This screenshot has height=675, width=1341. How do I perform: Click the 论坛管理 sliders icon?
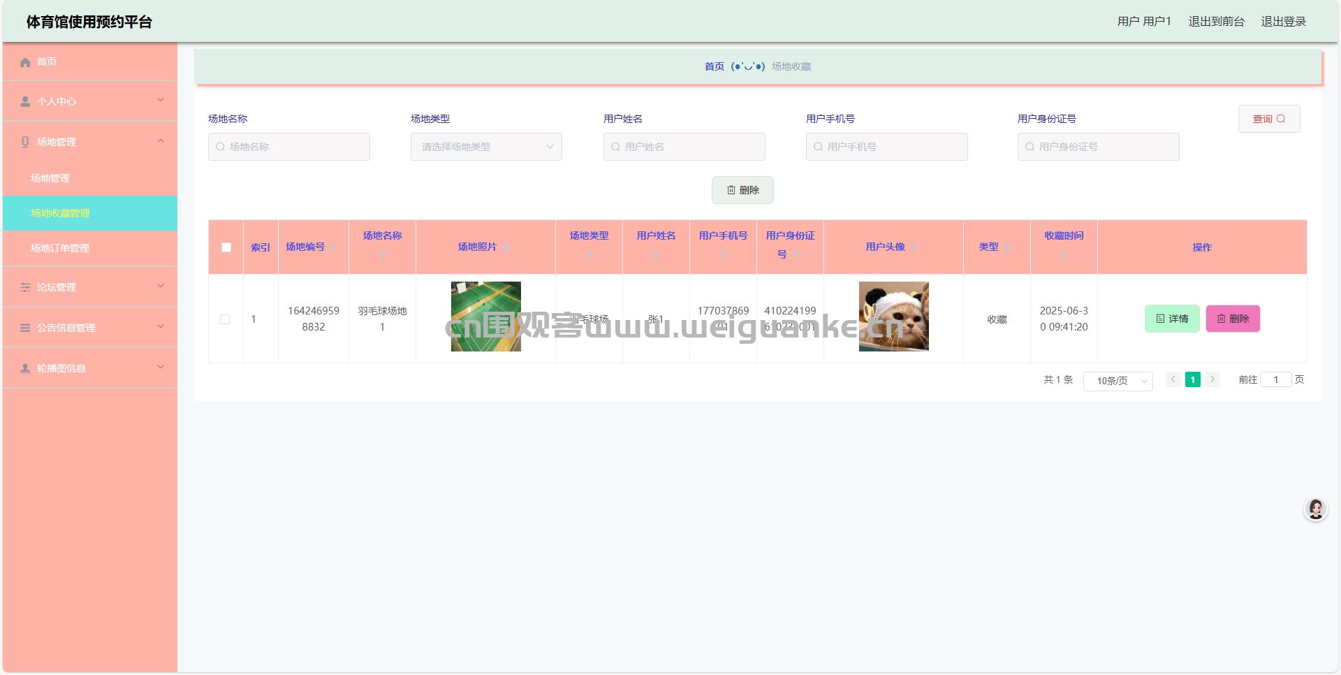coord(25,287)
